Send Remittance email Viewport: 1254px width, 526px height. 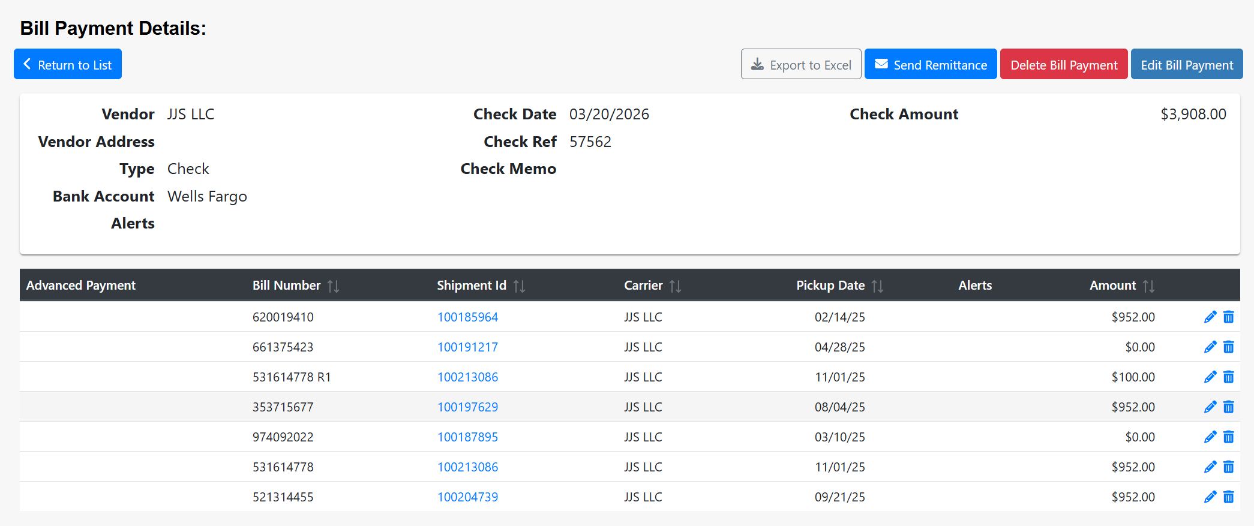pyautogui.click(x=930, y=64)
